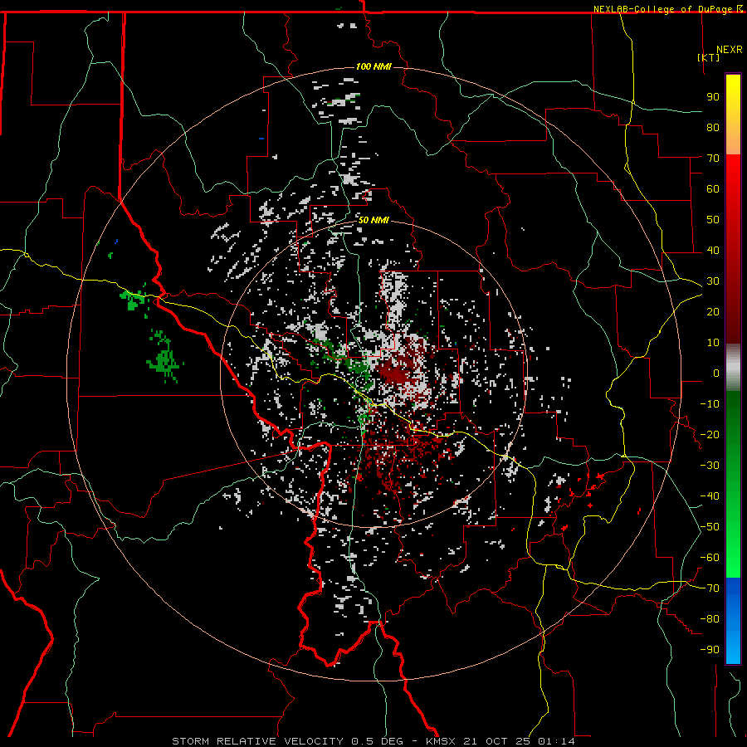Click the "-40" value on the velocity scale

(x=710, y=496)
